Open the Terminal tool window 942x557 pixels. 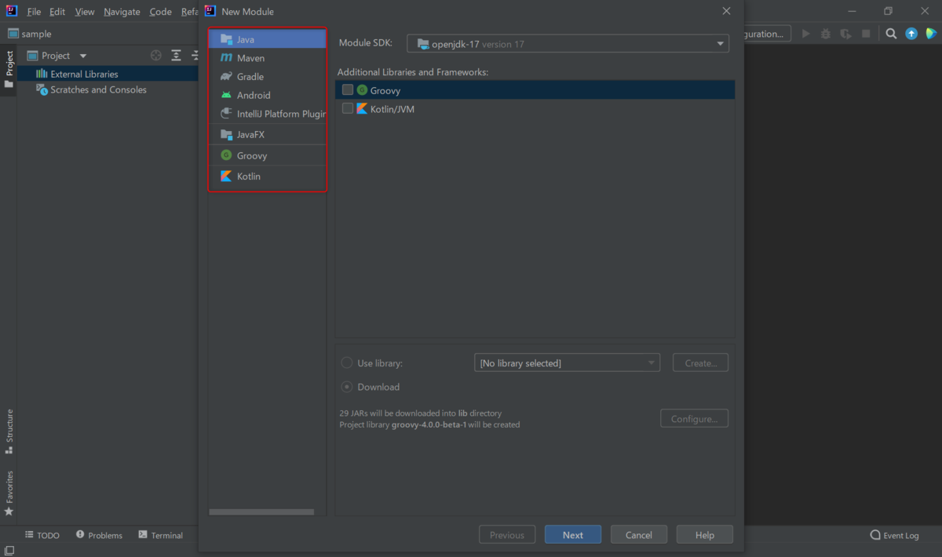pyautogui.click(x=160, y=535)
